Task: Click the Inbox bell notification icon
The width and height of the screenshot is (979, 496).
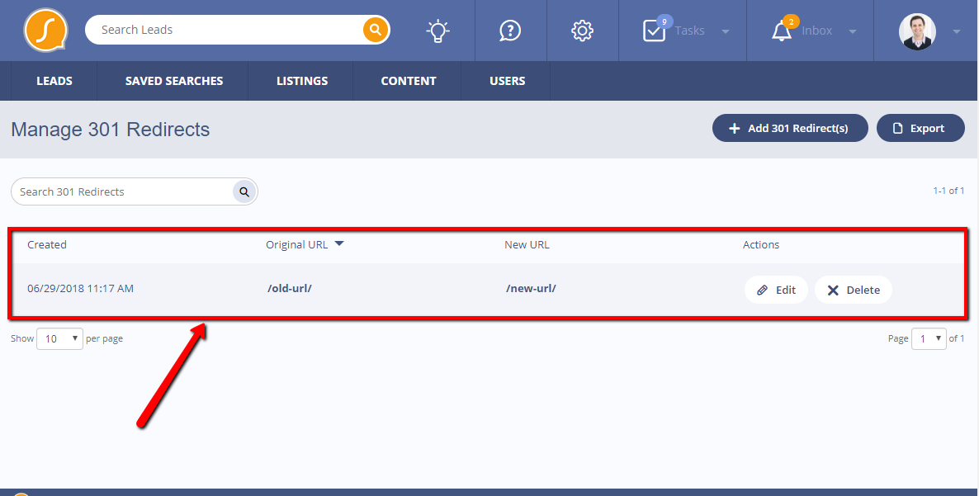Action: point(781,31)
